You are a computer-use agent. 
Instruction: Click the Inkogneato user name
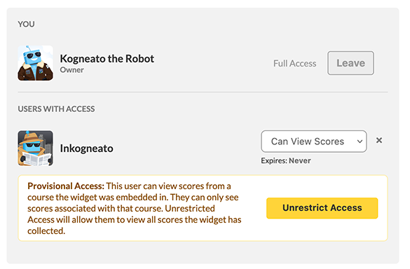86,149
